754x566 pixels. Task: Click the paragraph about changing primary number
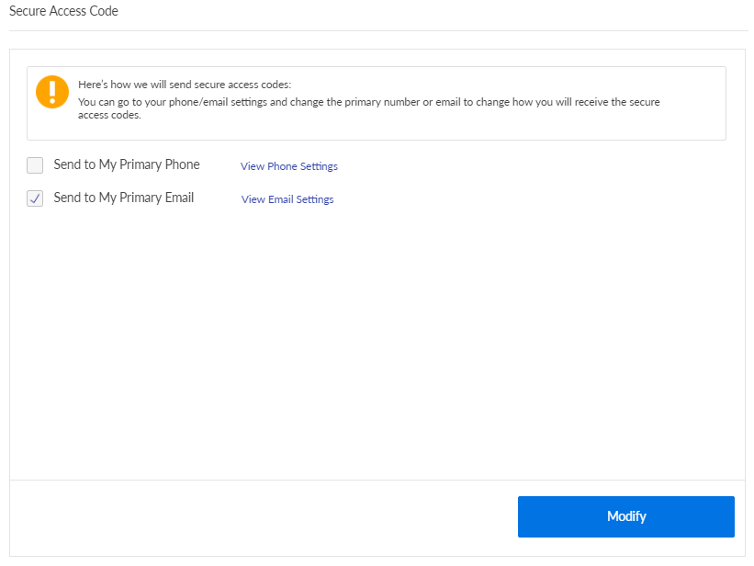pyautogui.click(x=367, y=102)
